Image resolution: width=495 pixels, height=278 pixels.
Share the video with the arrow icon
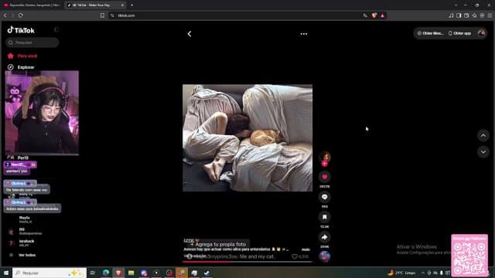tap(325, 237)
